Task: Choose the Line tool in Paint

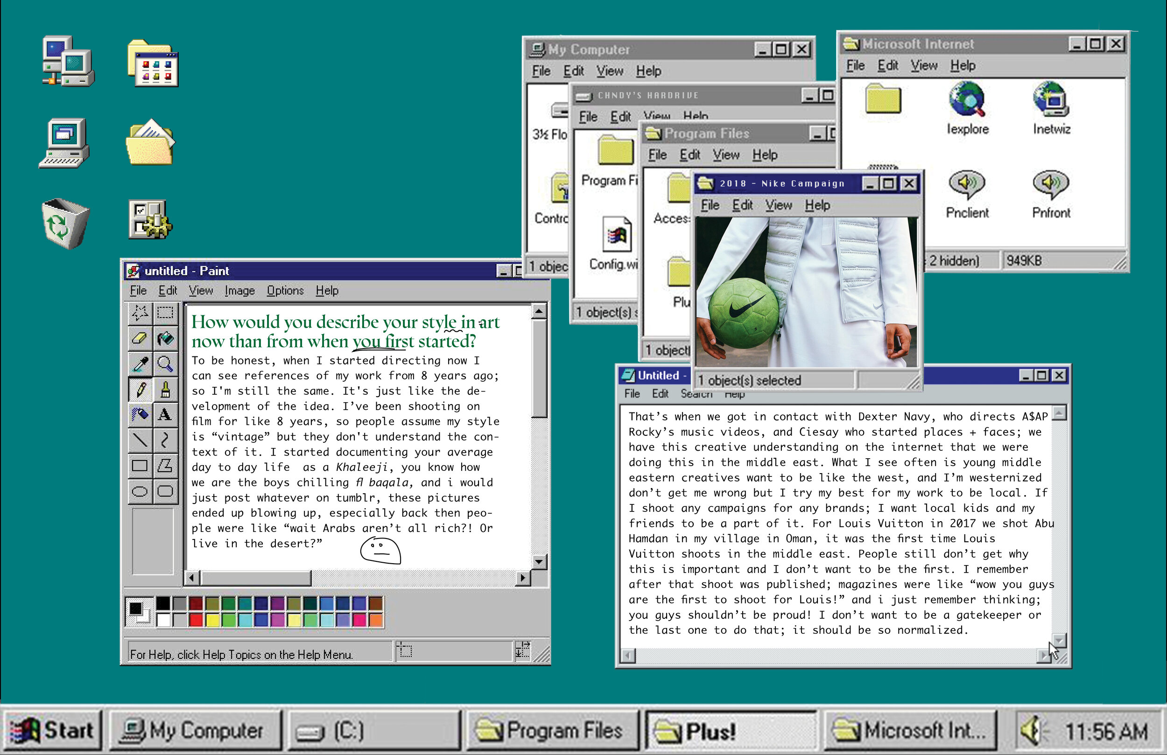Action: coord(140,440)
